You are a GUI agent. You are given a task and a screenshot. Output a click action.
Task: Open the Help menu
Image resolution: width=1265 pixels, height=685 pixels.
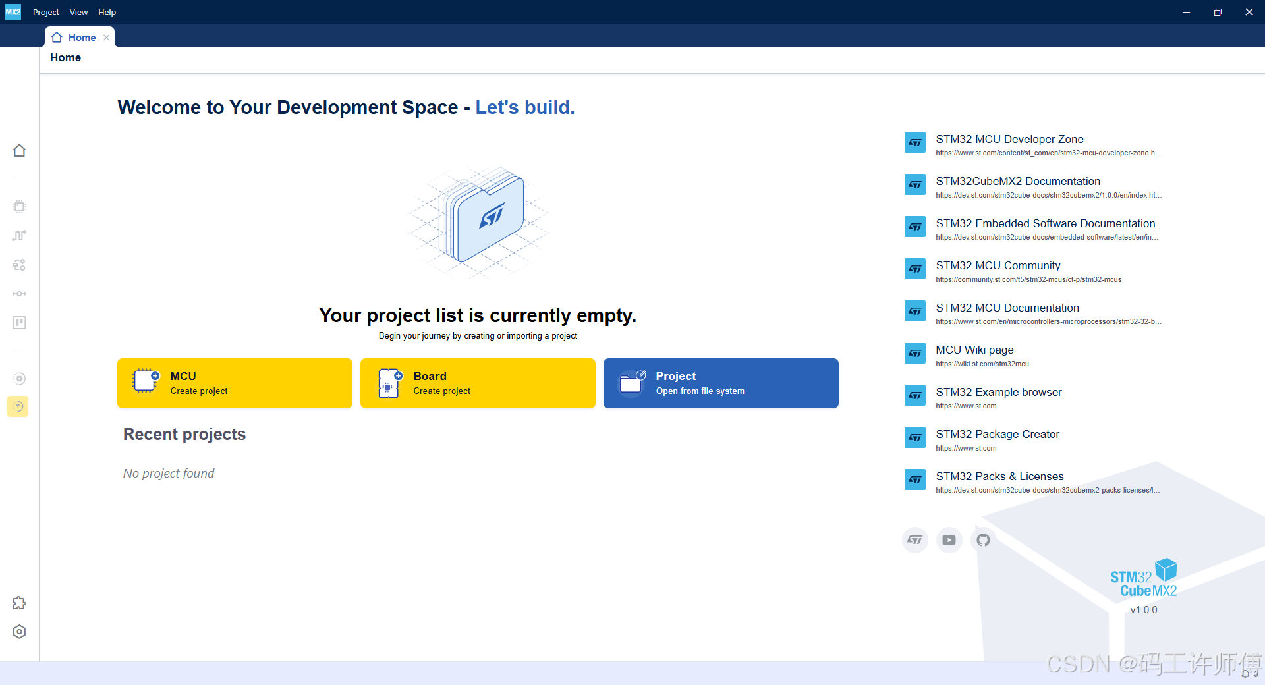pyautogui.click(x=107, y=12)
